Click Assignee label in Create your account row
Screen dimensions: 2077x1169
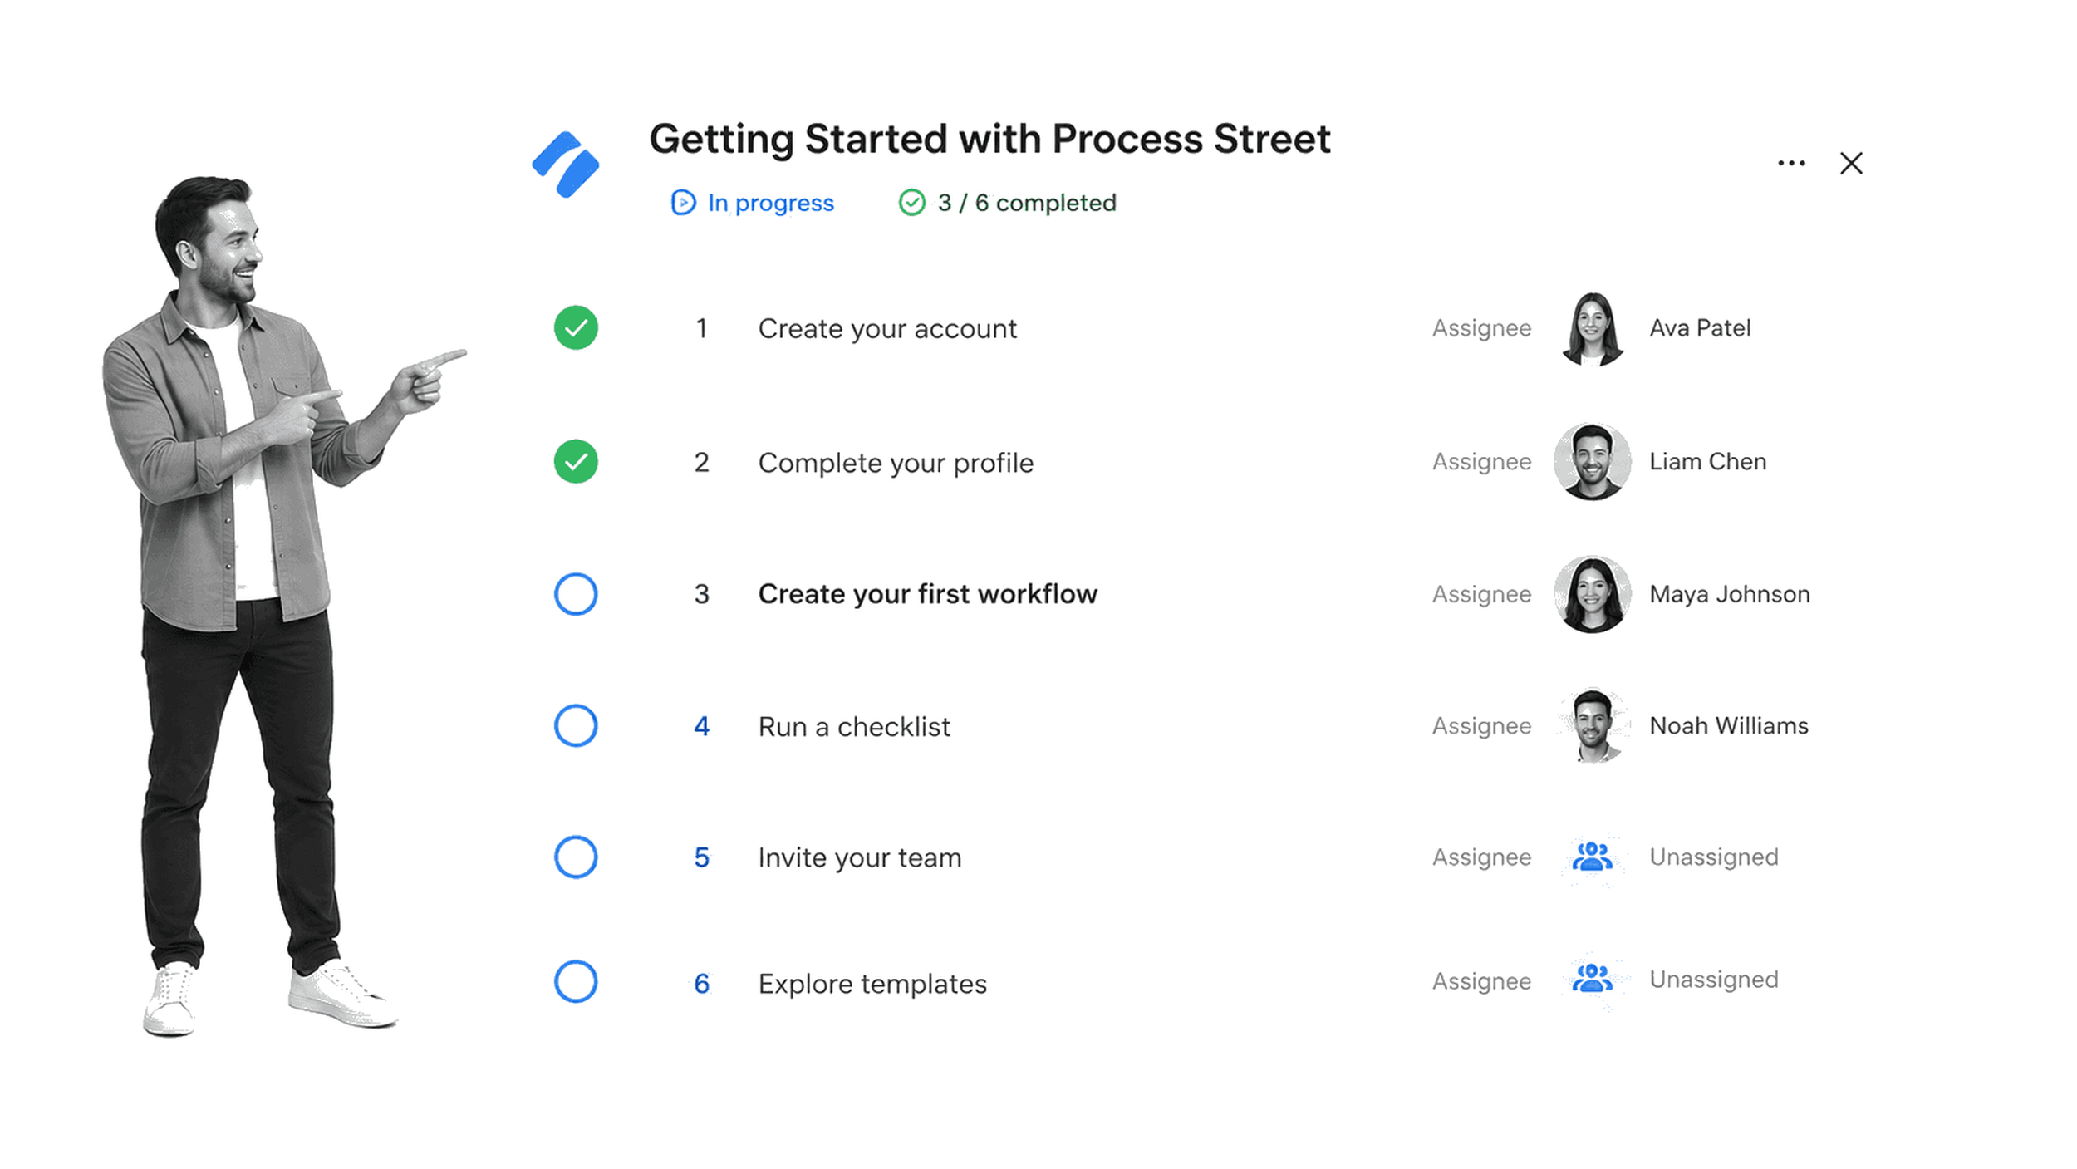[1481, 329]
